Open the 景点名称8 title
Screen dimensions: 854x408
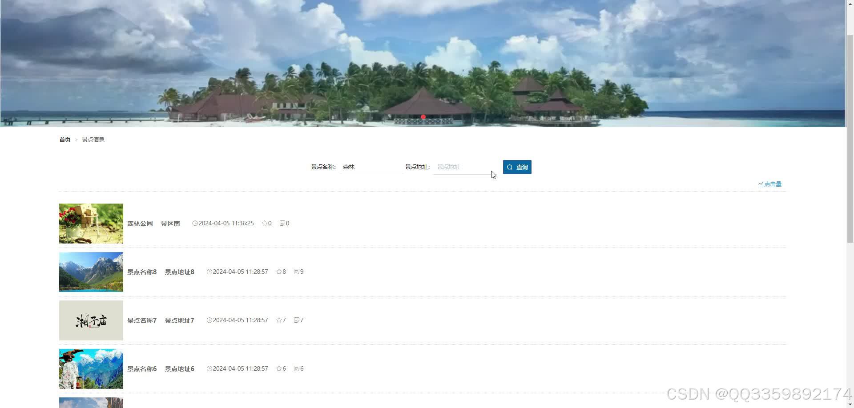(142, 272)
